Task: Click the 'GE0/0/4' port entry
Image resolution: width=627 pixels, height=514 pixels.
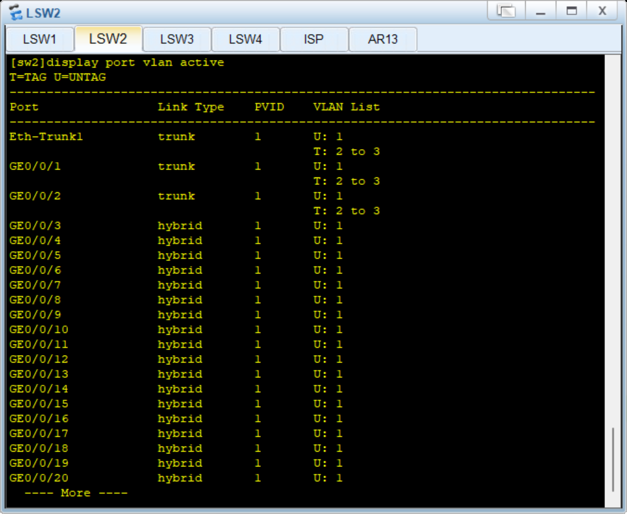Action: pos(35,241)
